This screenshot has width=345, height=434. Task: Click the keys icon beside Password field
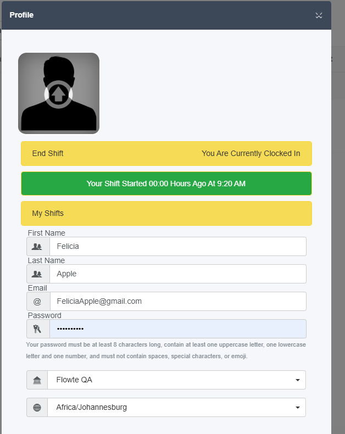[x=37, y=329]
